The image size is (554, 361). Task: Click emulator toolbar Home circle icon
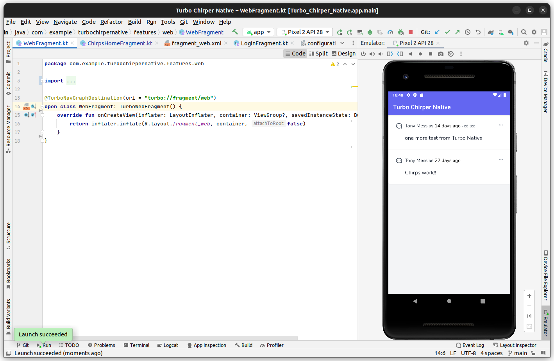[420, 54]
